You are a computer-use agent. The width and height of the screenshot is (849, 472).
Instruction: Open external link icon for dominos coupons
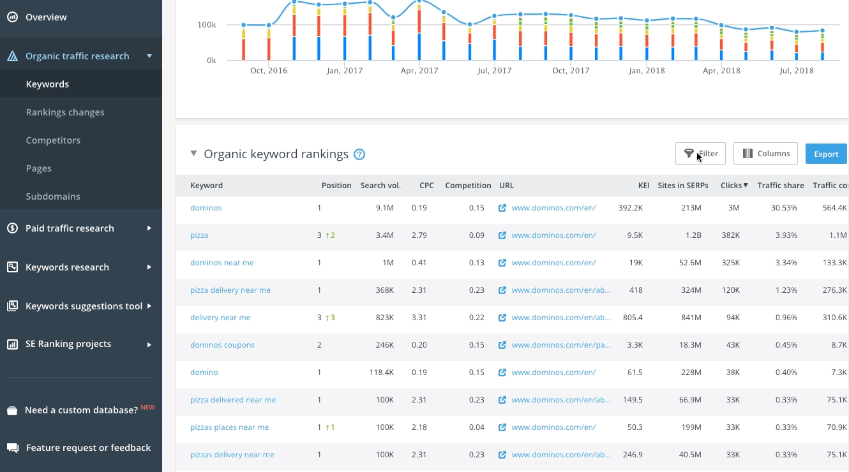point(502,345)
